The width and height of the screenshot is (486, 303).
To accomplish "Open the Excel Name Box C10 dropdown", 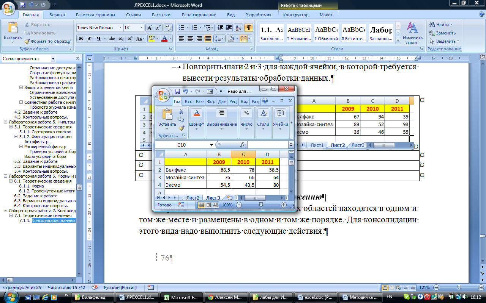I will 211,145.
